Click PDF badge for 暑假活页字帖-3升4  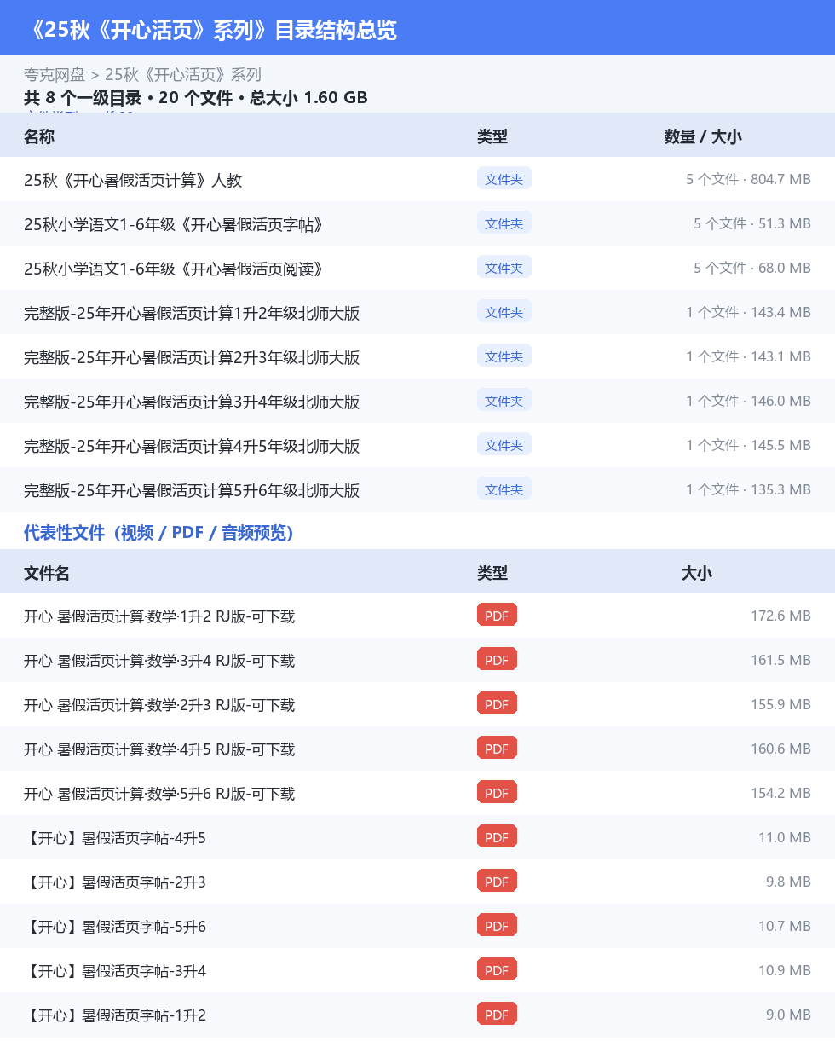pyautogui.click(x=497, y=969)
